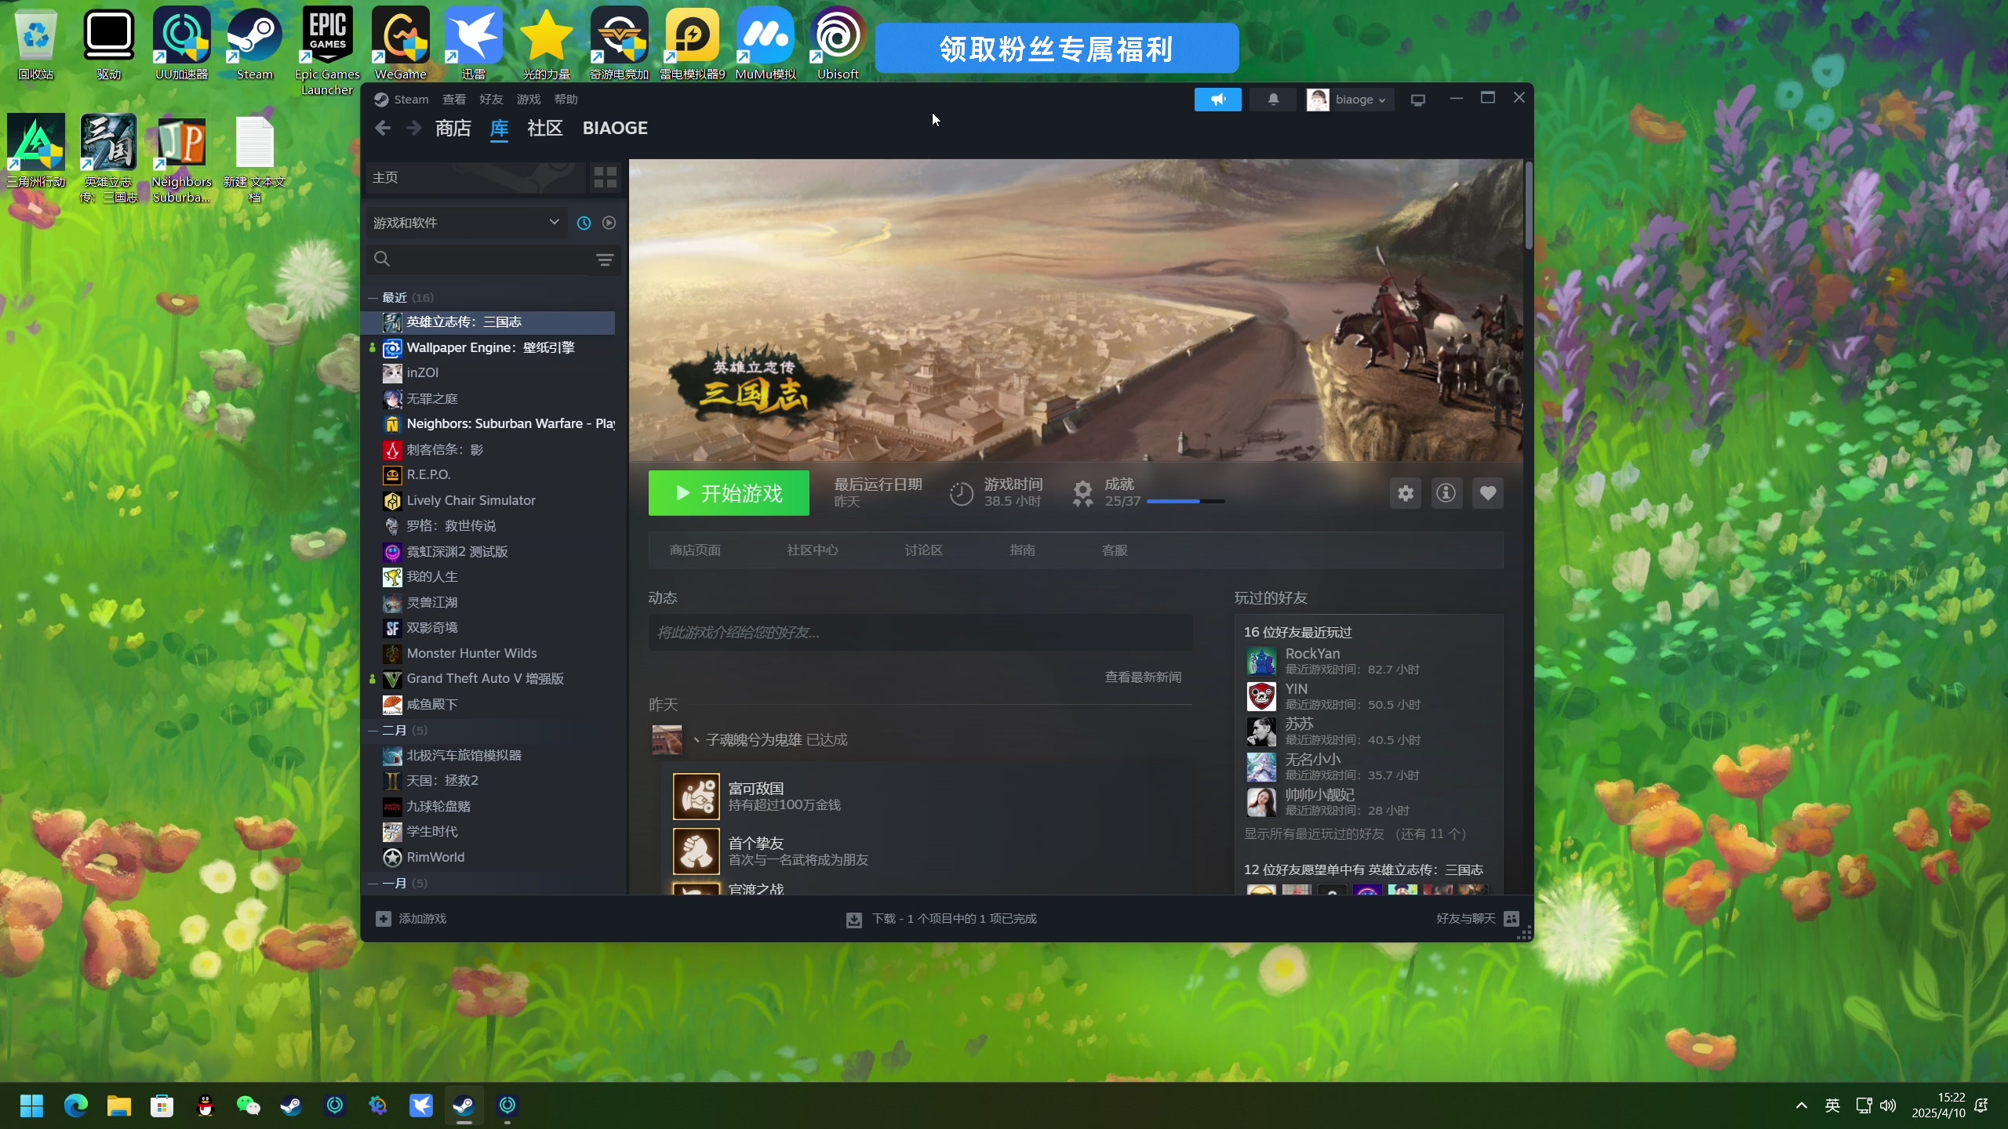Open the volume control in system tray
The image size is (2008, 1129).
[1888, 1105]
